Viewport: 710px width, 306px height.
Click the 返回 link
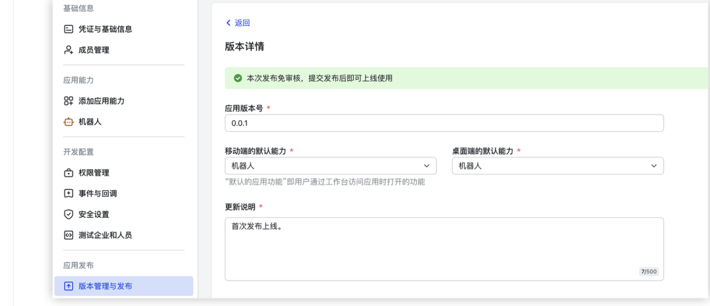pos(241,23)
